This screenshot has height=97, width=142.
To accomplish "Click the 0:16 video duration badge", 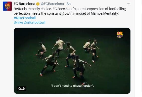I will [x=21, y=88].
